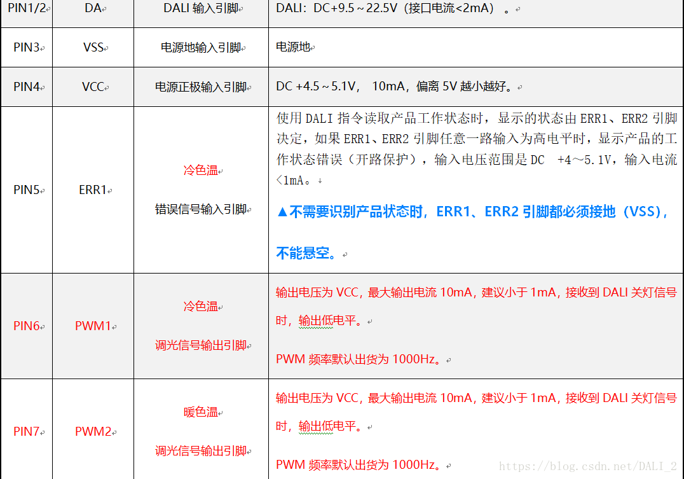The height and width of the screenshot is (479, 684).
Task: Click the red 冷色温 text in PIN5 row
Action: (x=200, y=171)
